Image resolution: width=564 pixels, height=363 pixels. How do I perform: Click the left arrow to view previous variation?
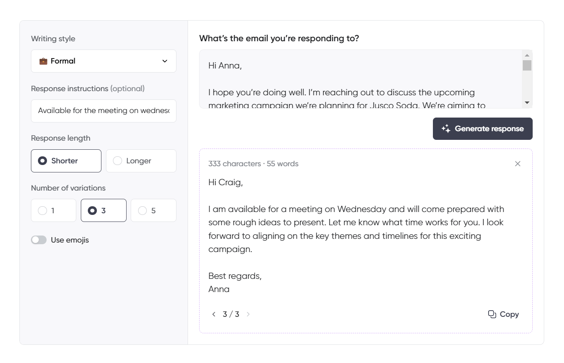point(214,314)
